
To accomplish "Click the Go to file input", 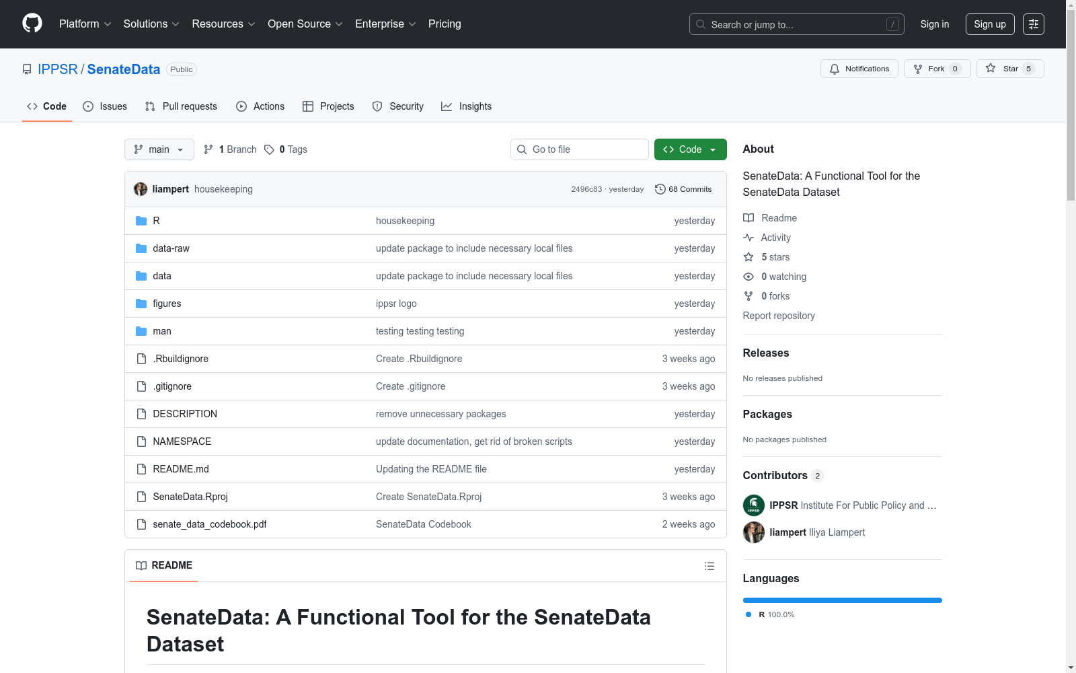I will pos(580,149).
